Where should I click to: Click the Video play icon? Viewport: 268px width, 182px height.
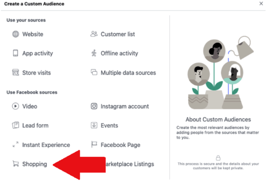pos(16,106)
